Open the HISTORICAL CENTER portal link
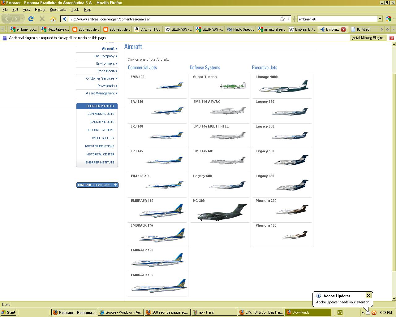Viewport: 396px width, 317px height. click(x=100, y=154)
